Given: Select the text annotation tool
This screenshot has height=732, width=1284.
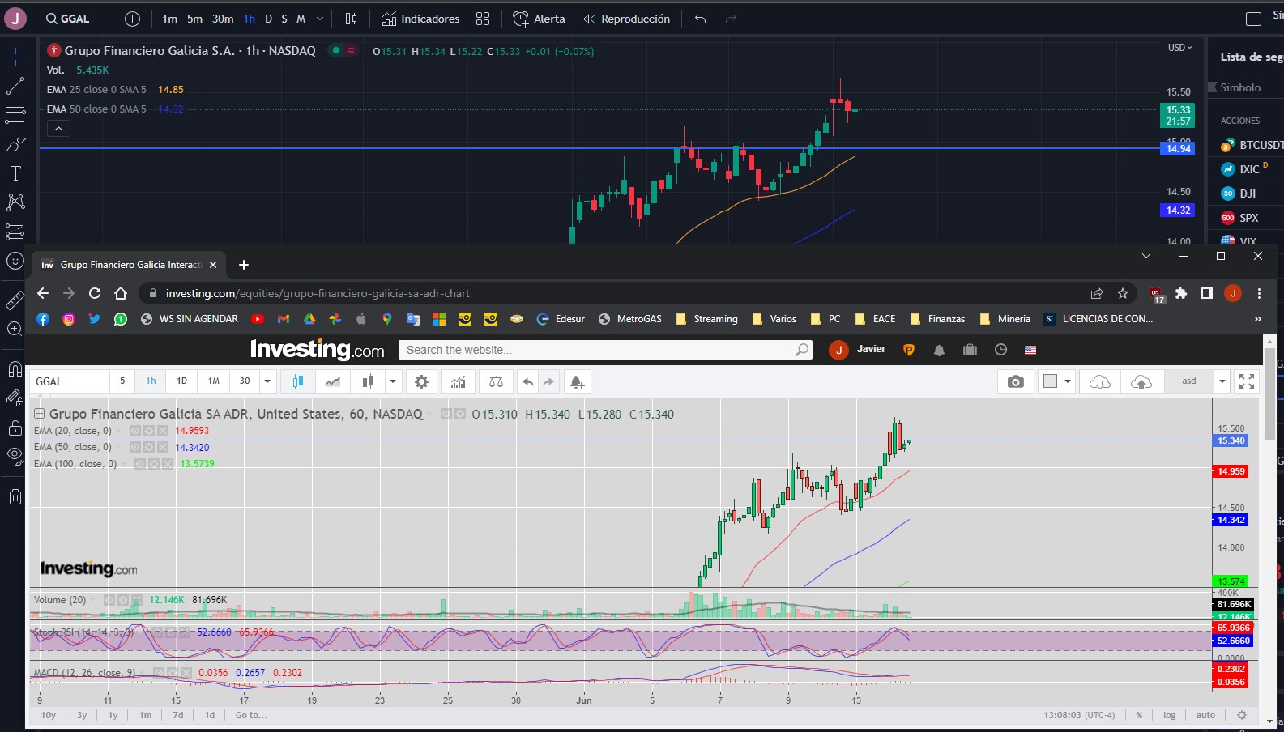Looking at the screenshot, I should point(15,173).
